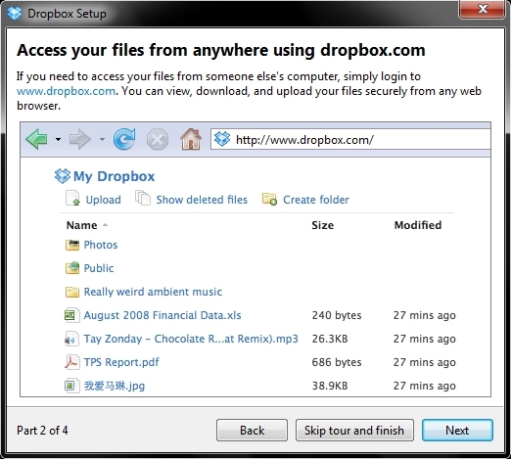Click the green back arrow icon

click(36, 139)
